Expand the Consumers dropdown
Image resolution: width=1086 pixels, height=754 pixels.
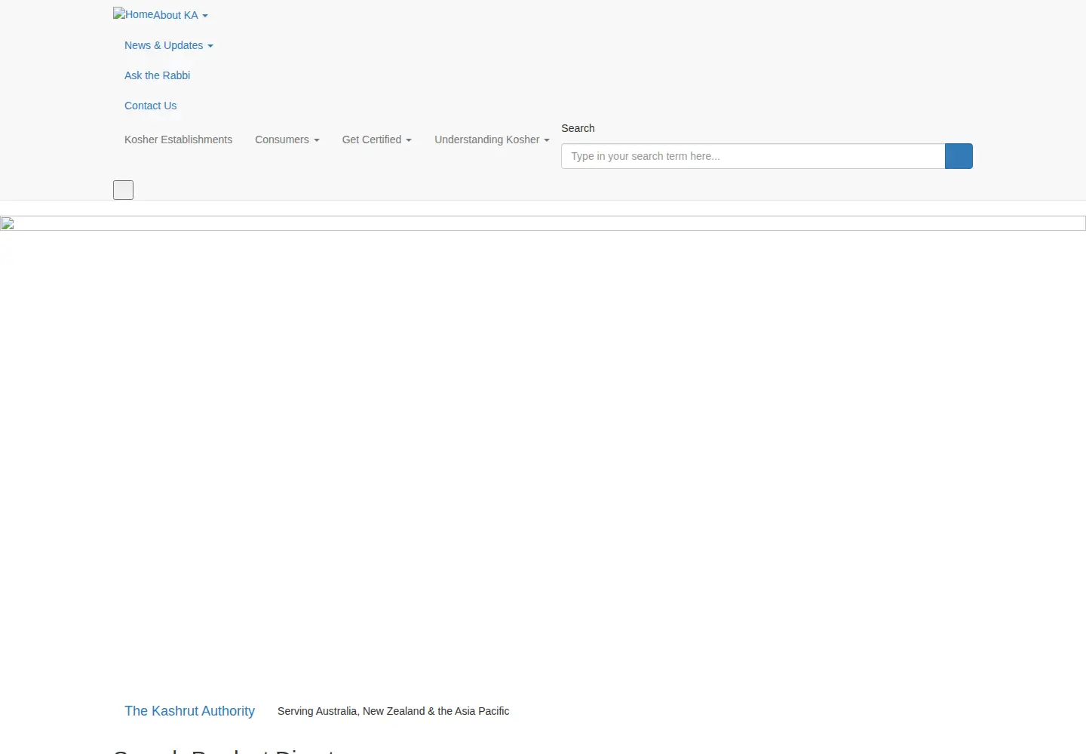(x=287, y=139)
